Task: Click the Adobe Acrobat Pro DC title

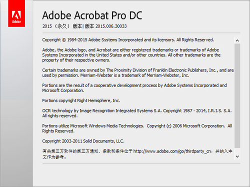Action: click(92, 15)
